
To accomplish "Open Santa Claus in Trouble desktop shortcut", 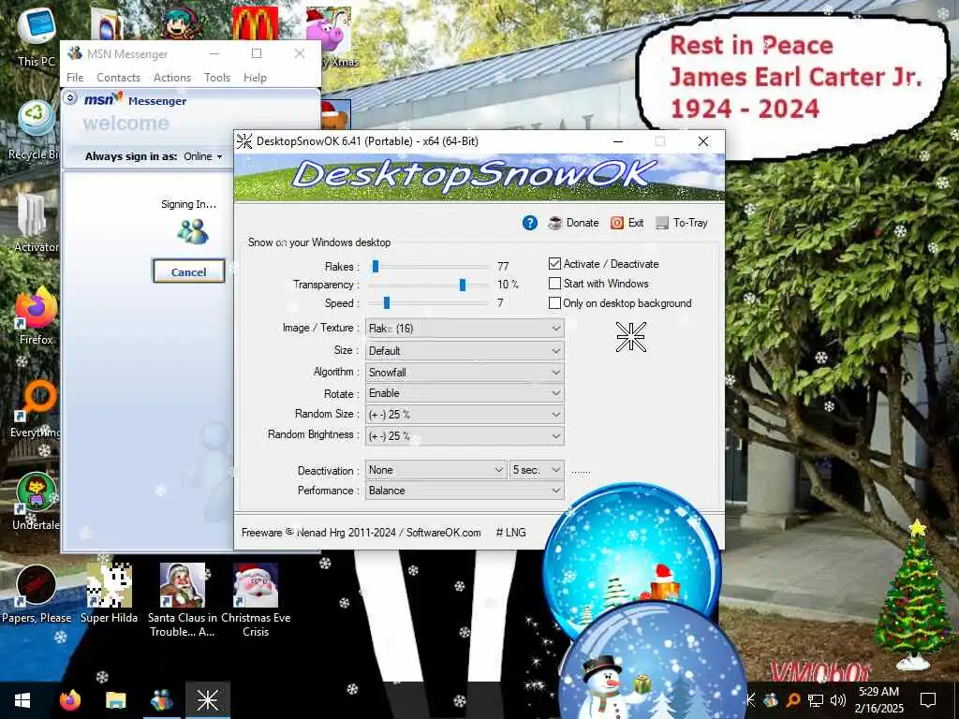I will pos(183,600).
